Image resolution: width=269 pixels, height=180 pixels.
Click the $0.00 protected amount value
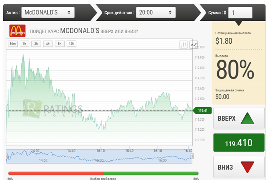point(222,97)
